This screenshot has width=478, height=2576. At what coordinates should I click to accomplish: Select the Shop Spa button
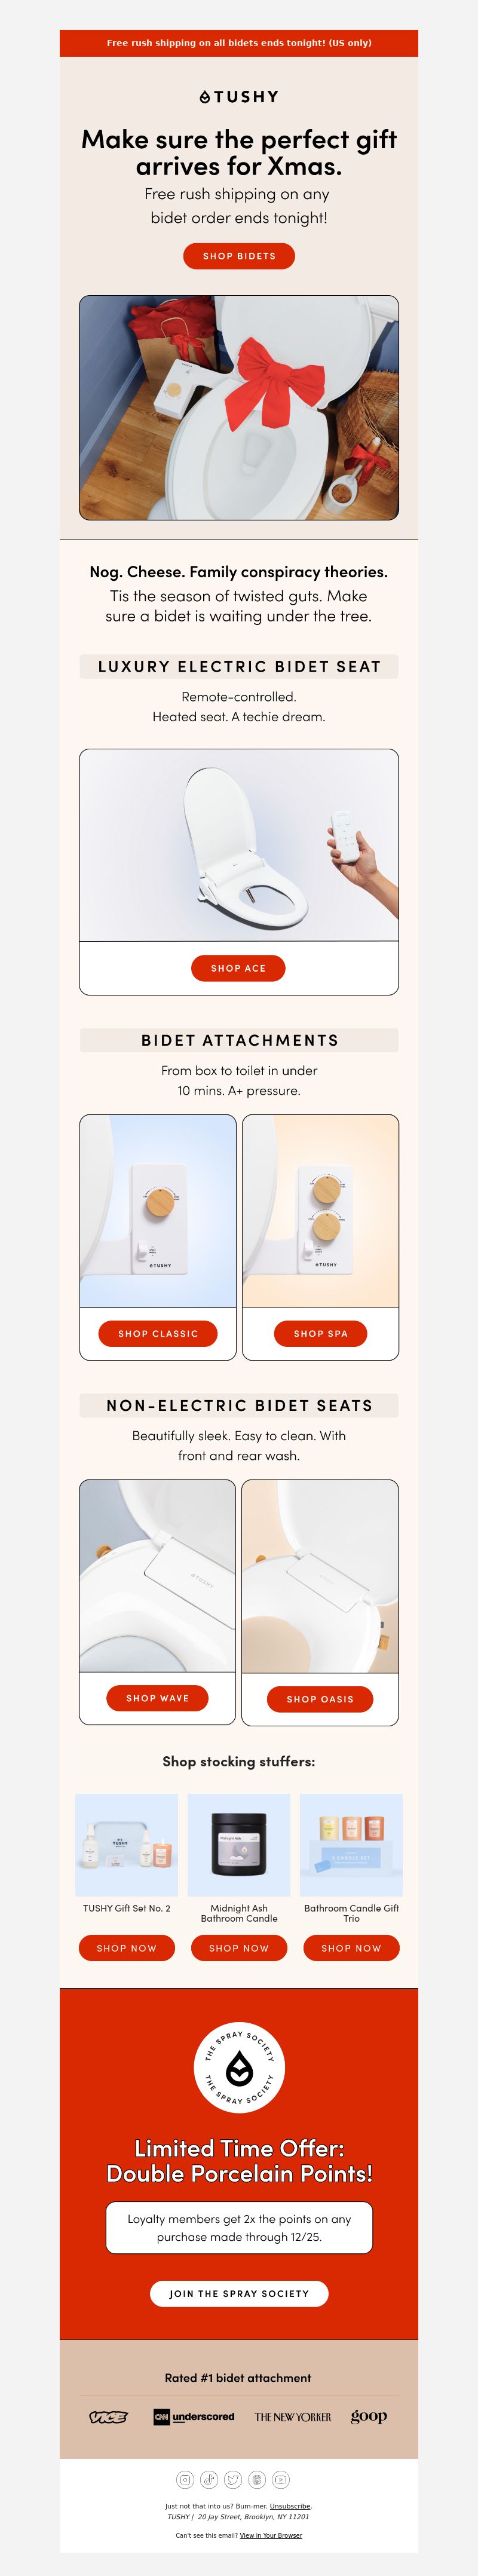321,1333
